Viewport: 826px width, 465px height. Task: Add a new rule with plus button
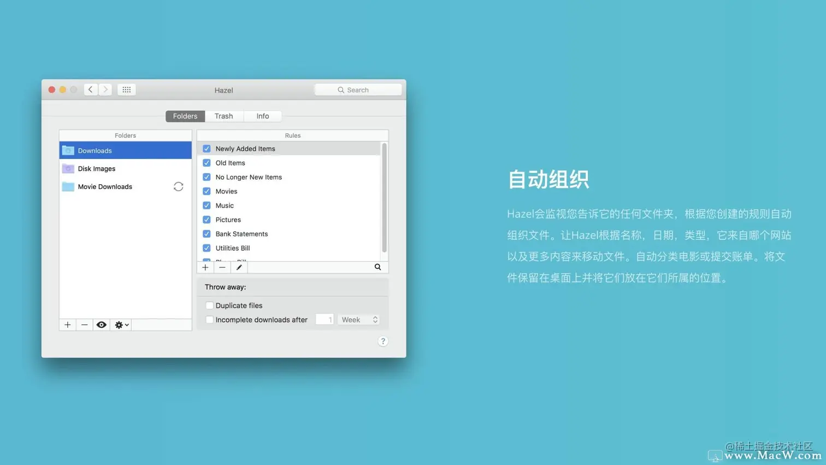[x=205, y=267]
